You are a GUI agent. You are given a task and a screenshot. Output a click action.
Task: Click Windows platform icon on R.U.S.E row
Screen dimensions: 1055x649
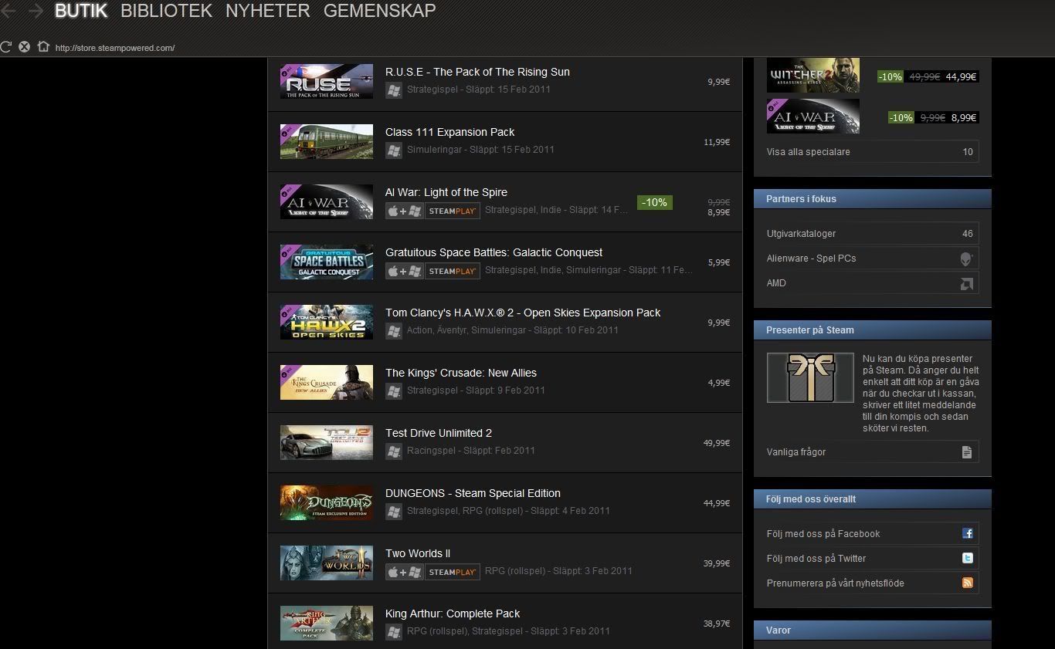[394, 90]
